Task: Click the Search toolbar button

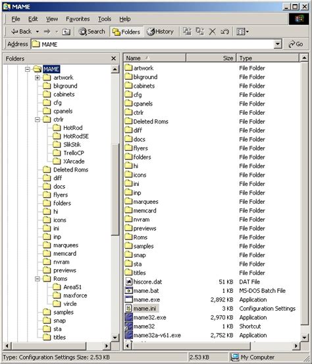Action: pos(91,32)
